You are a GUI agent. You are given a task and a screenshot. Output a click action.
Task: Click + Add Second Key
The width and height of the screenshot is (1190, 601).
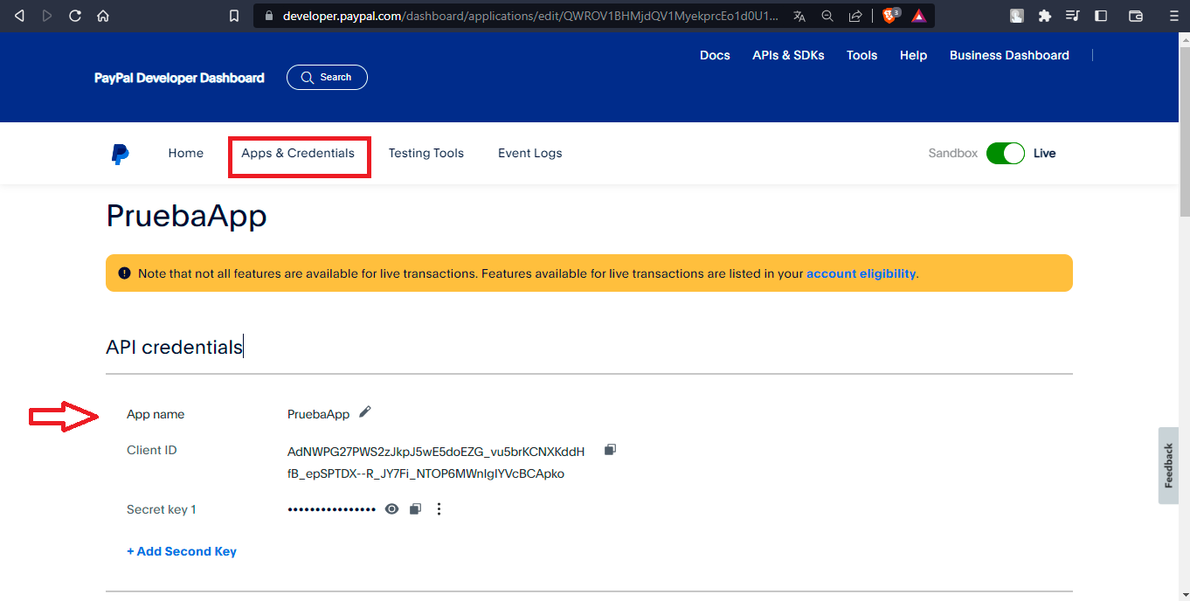[182, 551]
